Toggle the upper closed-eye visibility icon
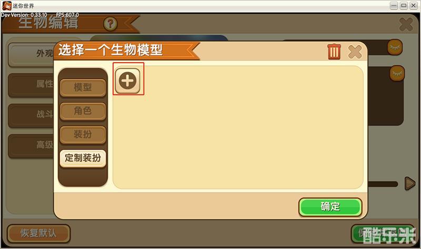Image resolution: width=421 pixels, height=249 pixels. [x=395, y=47]
